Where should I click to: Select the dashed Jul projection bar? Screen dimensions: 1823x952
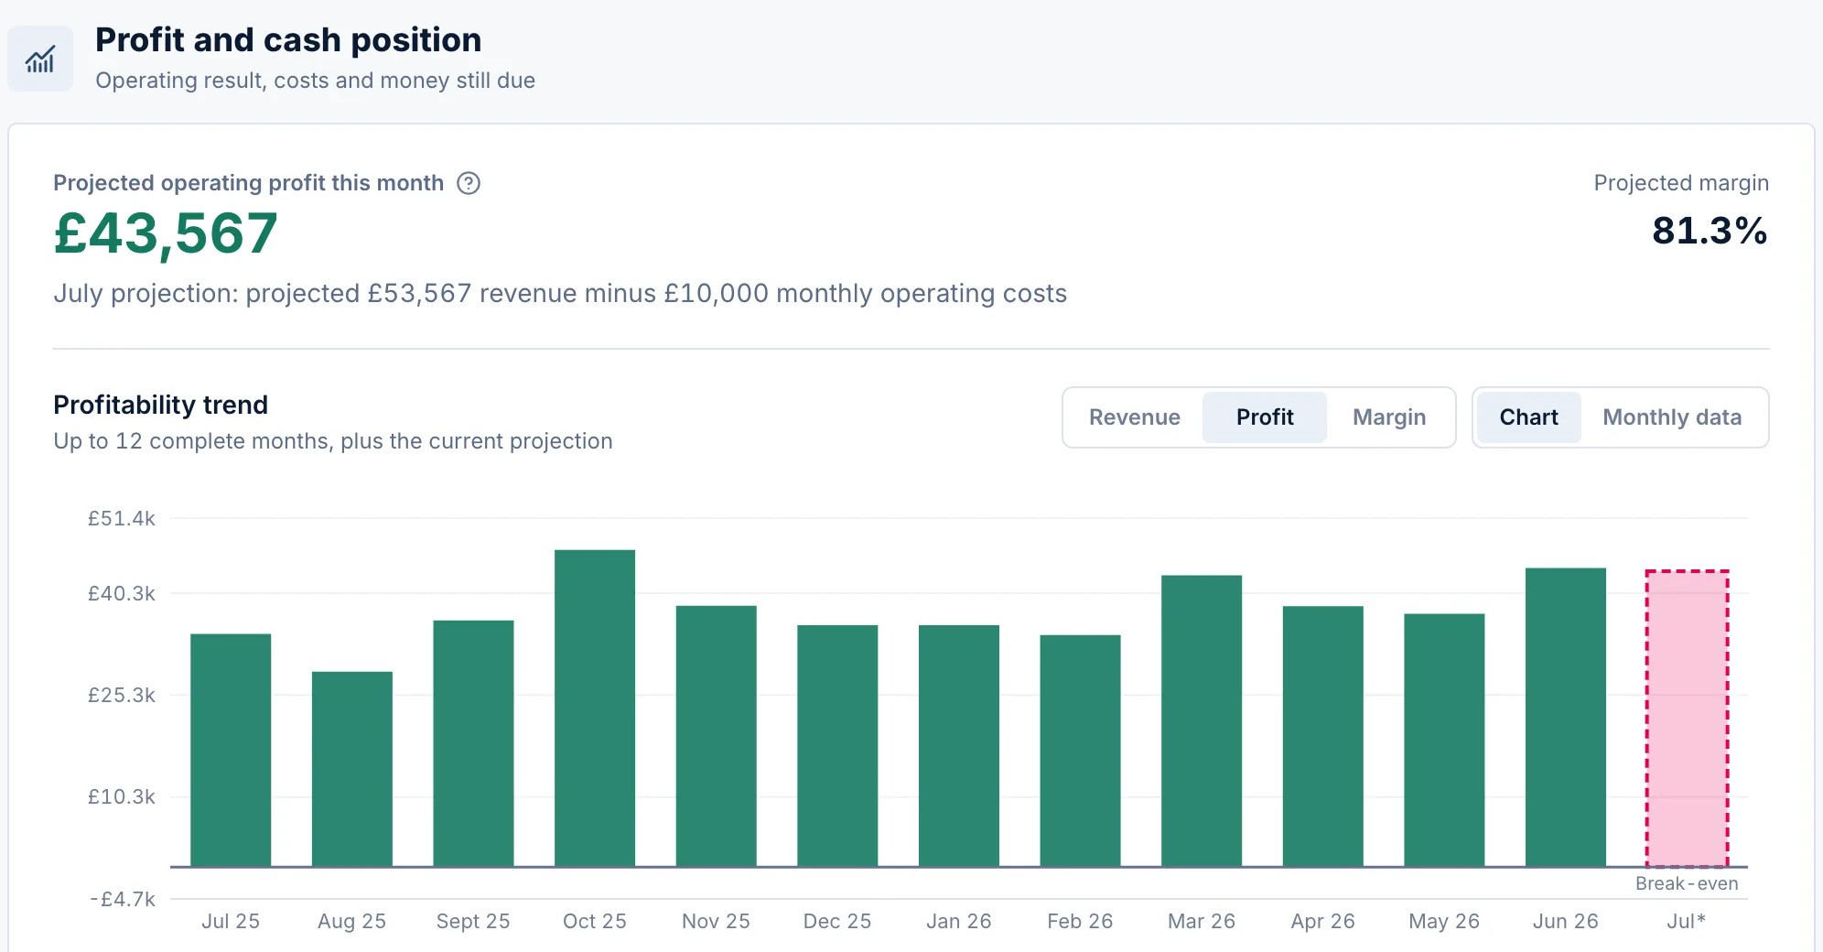(1687, 719)
